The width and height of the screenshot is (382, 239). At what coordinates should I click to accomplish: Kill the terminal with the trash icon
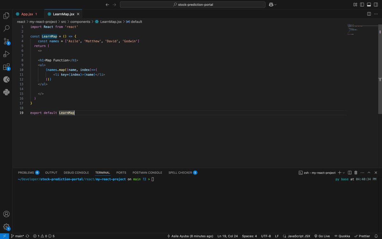[x=356, y=173]
